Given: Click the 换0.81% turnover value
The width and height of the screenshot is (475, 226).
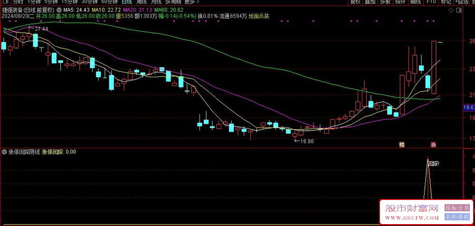Looking at the screenshot, I should [208, 16].
